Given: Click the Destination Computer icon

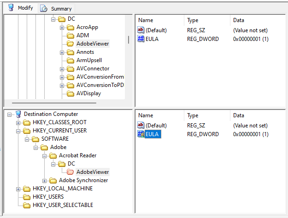Looking at the screenshot, I should click(18, 114).
